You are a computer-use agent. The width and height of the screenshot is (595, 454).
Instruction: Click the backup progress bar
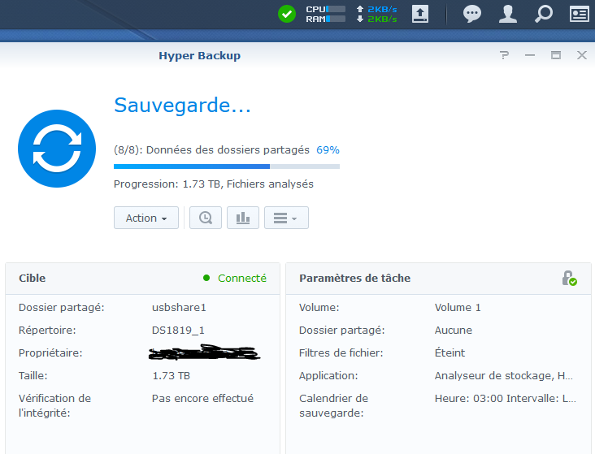(227, 166)
